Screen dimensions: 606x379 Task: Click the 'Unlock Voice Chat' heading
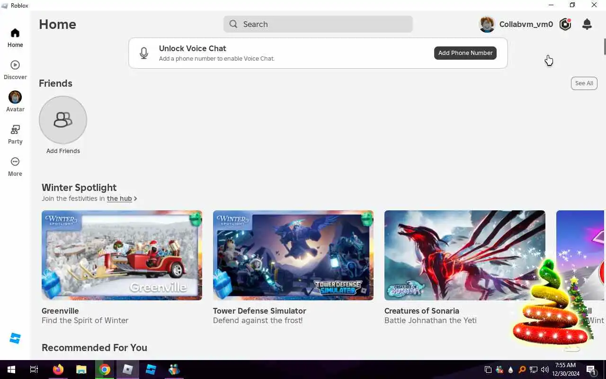(x=192, y=48)
